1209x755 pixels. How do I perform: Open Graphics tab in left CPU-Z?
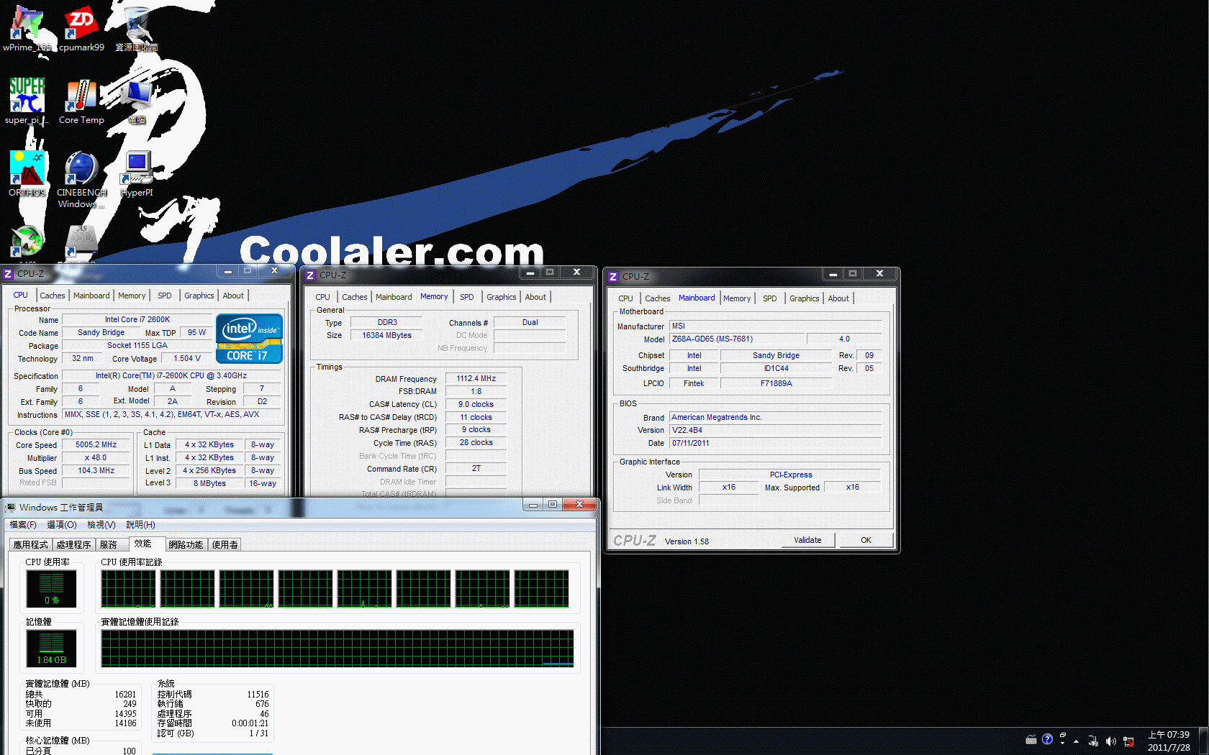pos(199,296)
